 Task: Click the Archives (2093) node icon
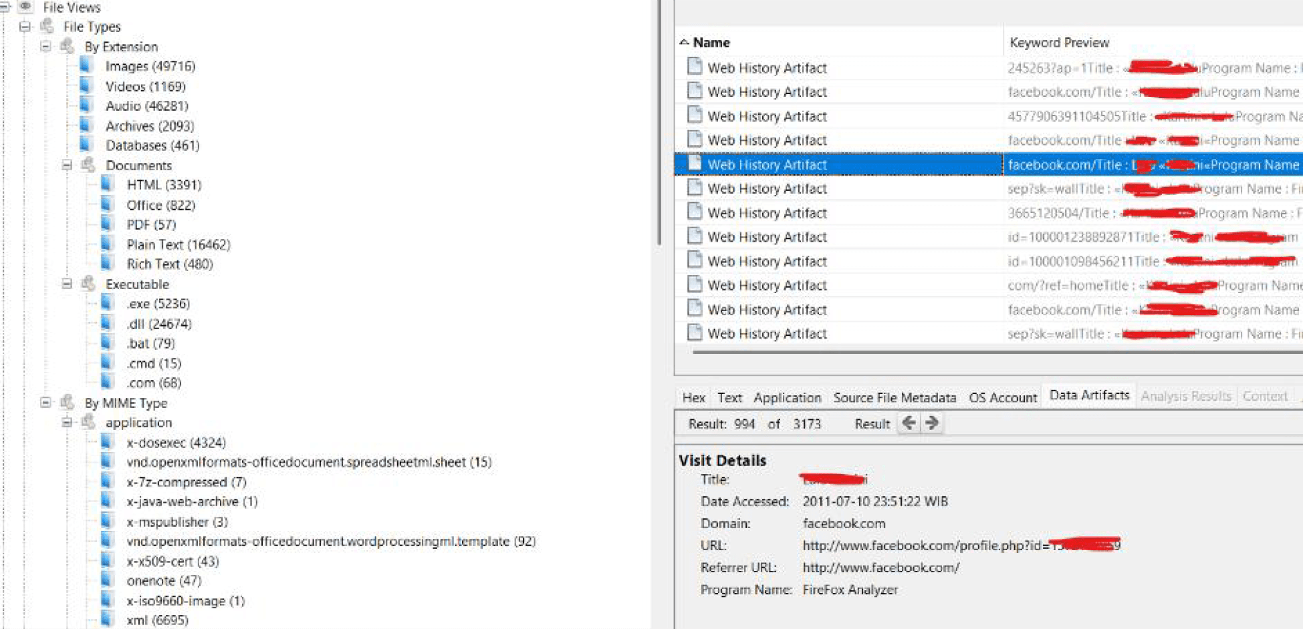click(86, 125)
